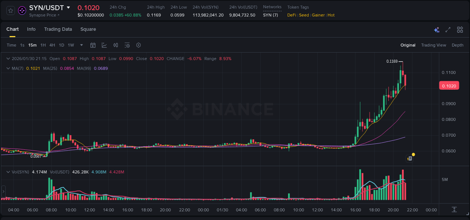Click the red 0.1020 price tag
Image resolution: width=470 pixels, height=220 pixels.
(449, 86)
